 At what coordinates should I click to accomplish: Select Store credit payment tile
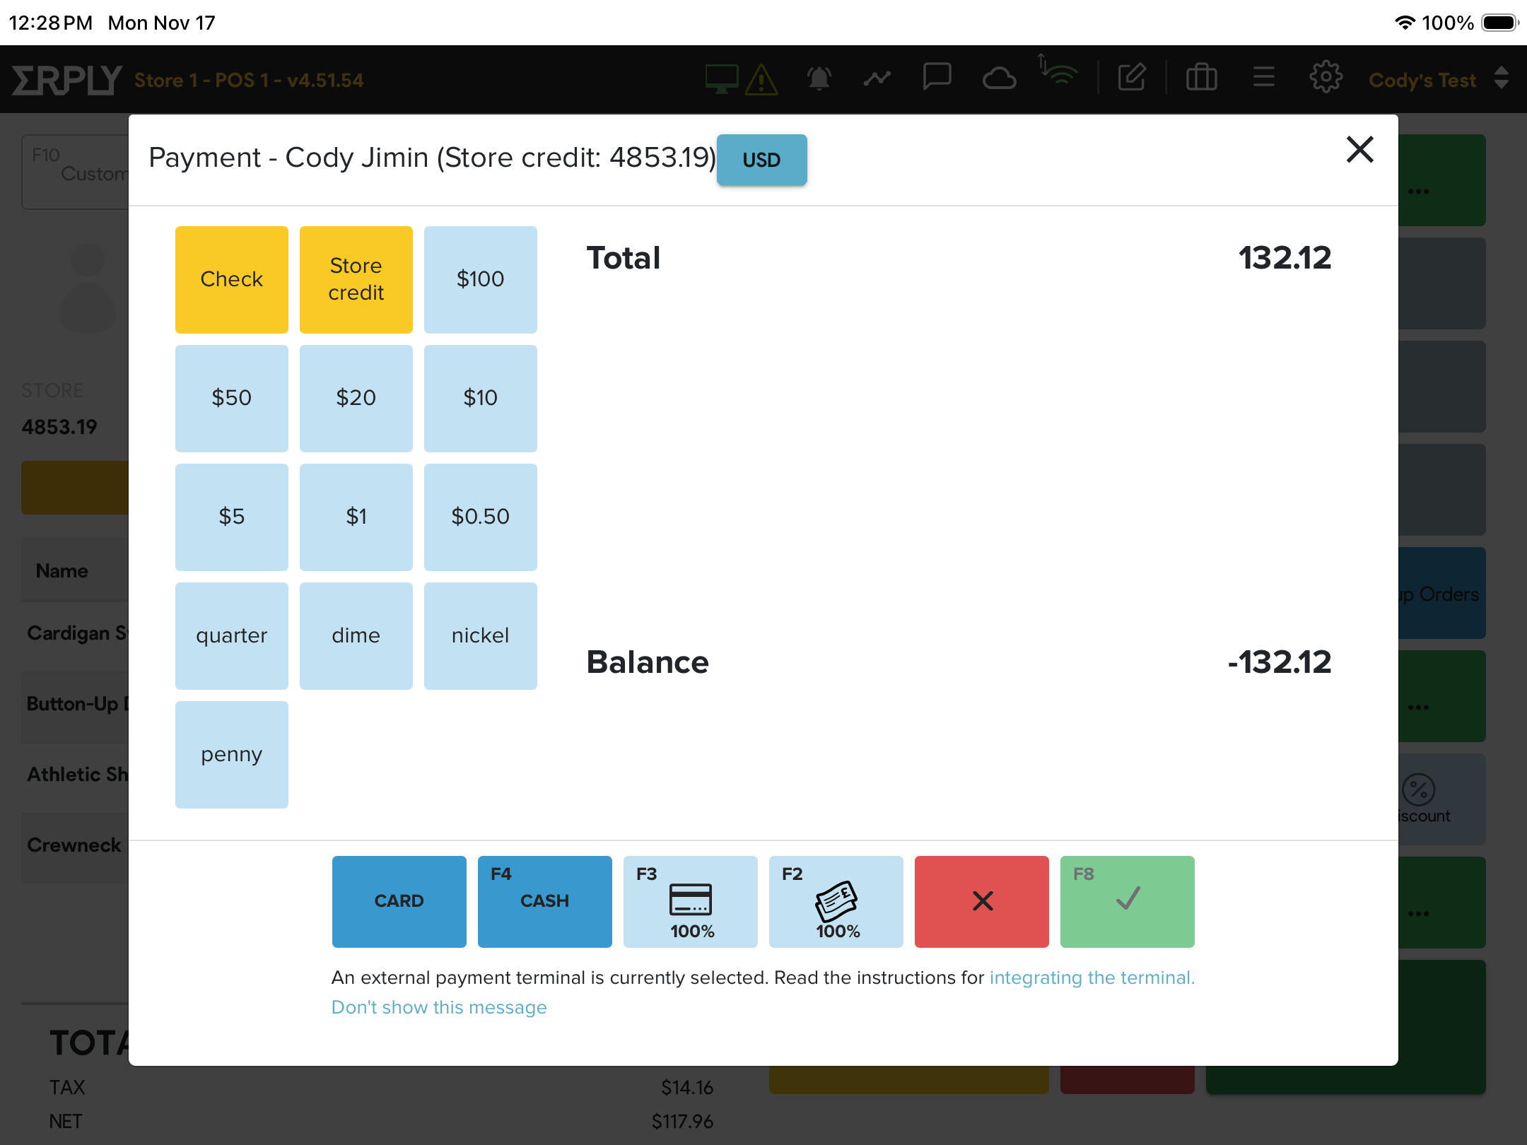(356, 279)
